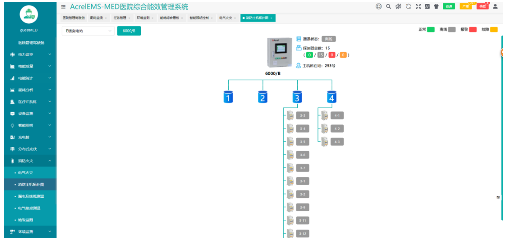Toggle the alarm sound mute icon

pyautogui.click(x=398, y=6)
